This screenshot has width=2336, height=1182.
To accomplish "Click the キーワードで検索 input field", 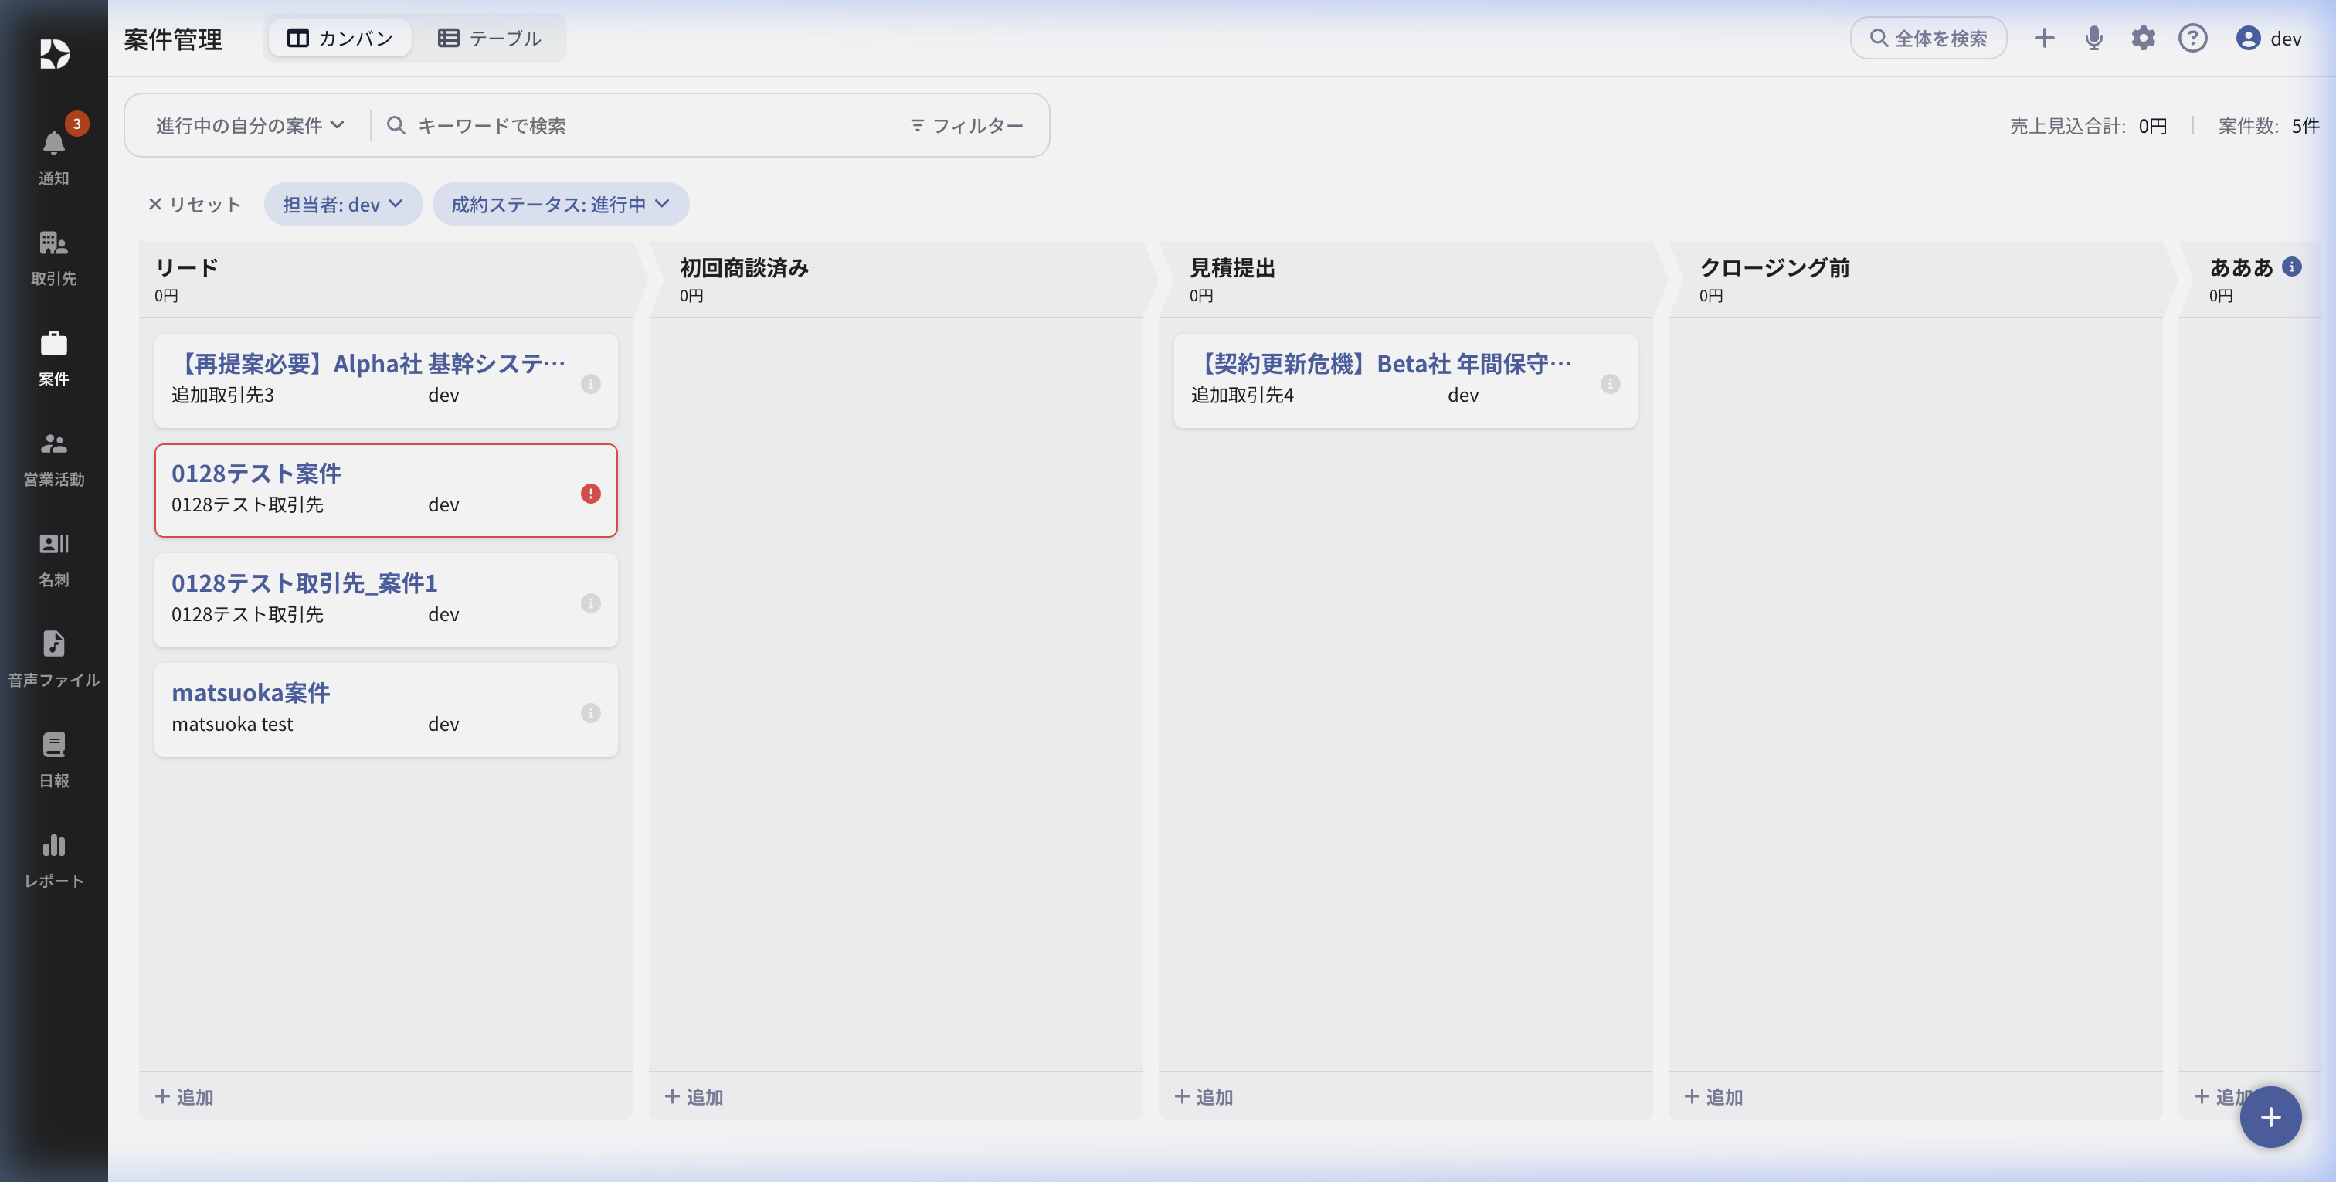I will tap(635, 125).
